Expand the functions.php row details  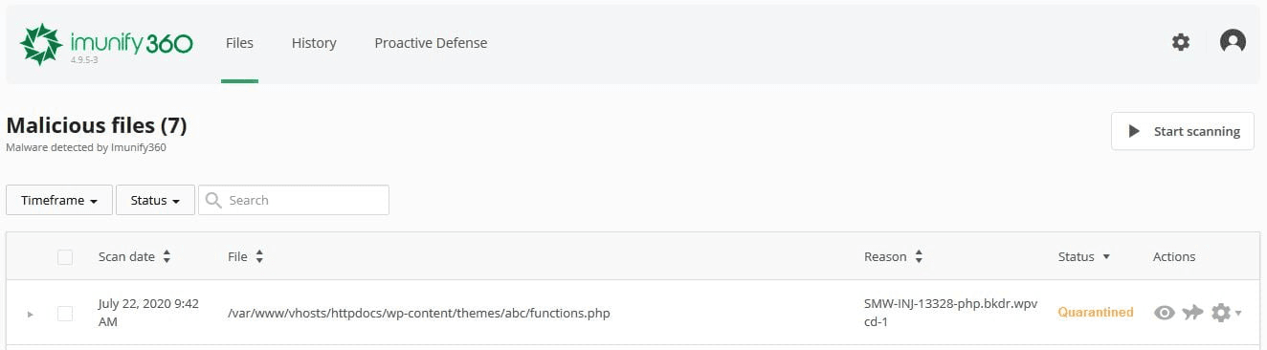click(x=30, y=314)
